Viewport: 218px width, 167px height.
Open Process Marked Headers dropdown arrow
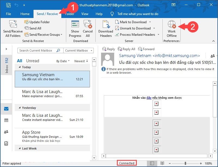click(158, 34)
